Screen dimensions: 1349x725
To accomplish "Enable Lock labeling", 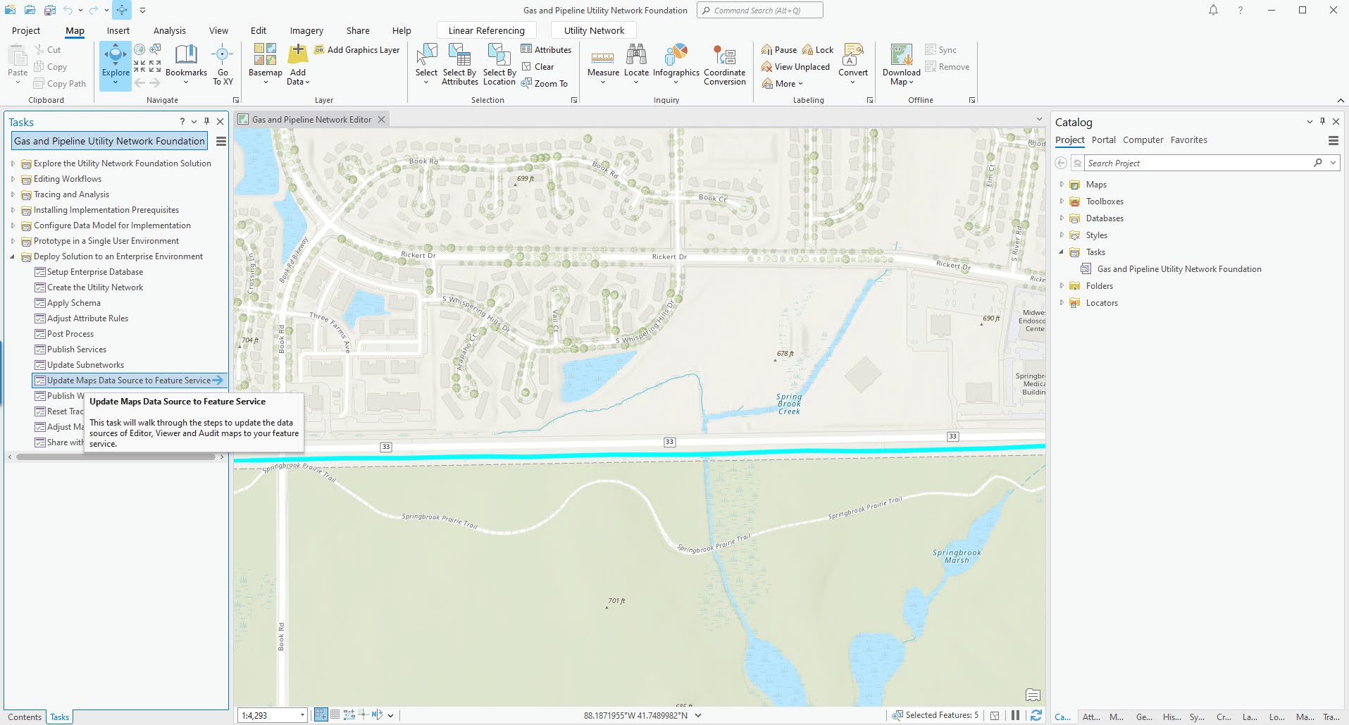I will tap(818, 49).
